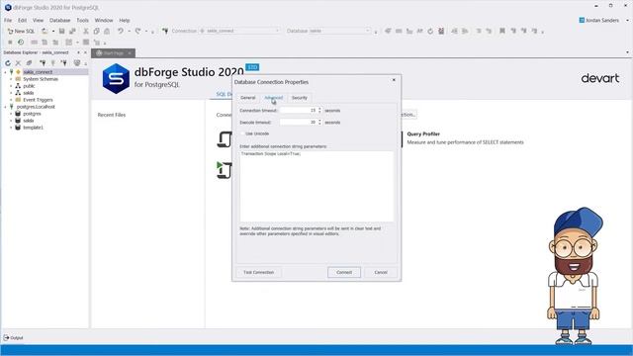633x356 pixels.
Task: Open the Edit menu
Action: pos(22,20)
